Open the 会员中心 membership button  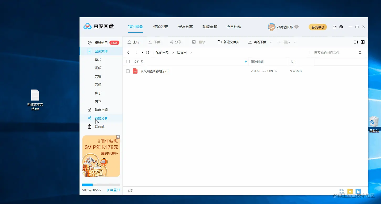point(317,27)
